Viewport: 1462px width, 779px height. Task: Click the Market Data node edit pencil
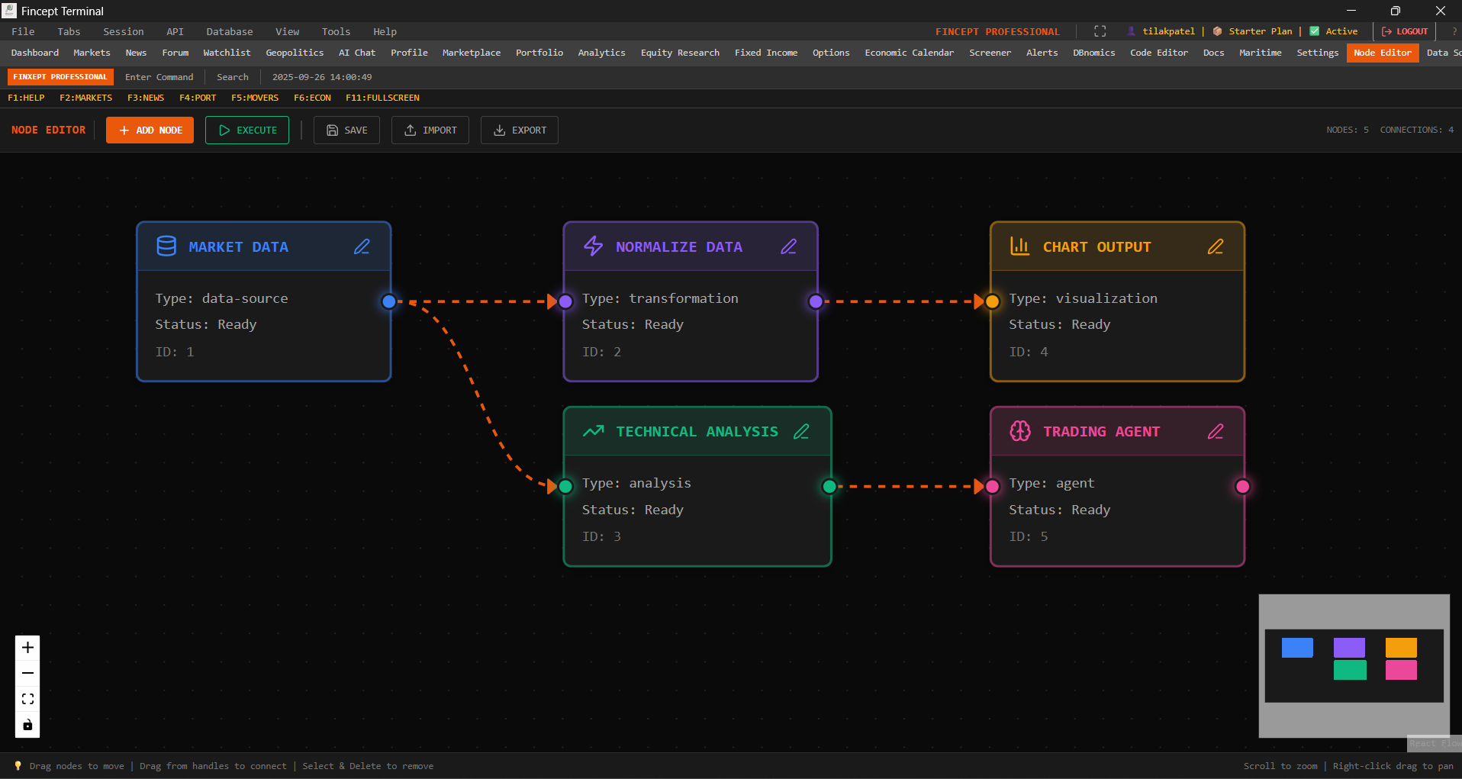click(362, 246)
